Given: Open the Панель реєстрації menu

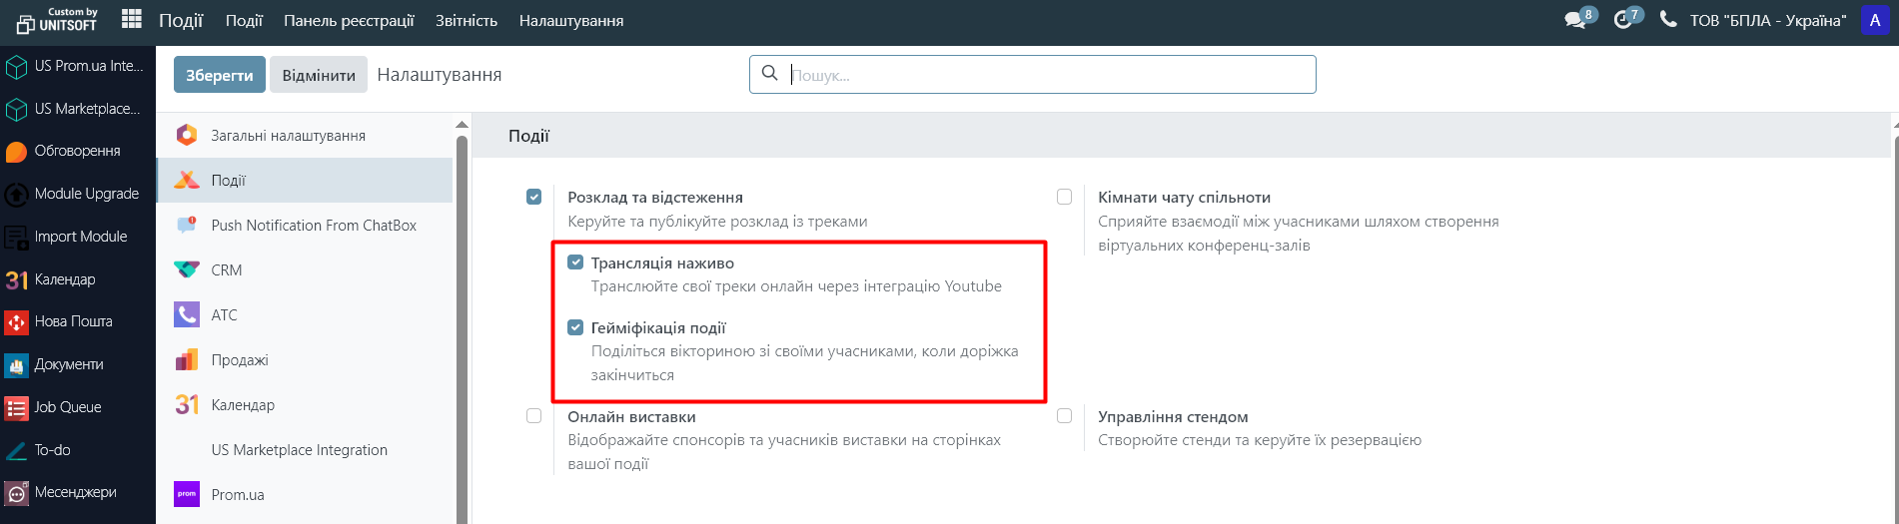Looking at the screenshot, I should click(349, 21).
